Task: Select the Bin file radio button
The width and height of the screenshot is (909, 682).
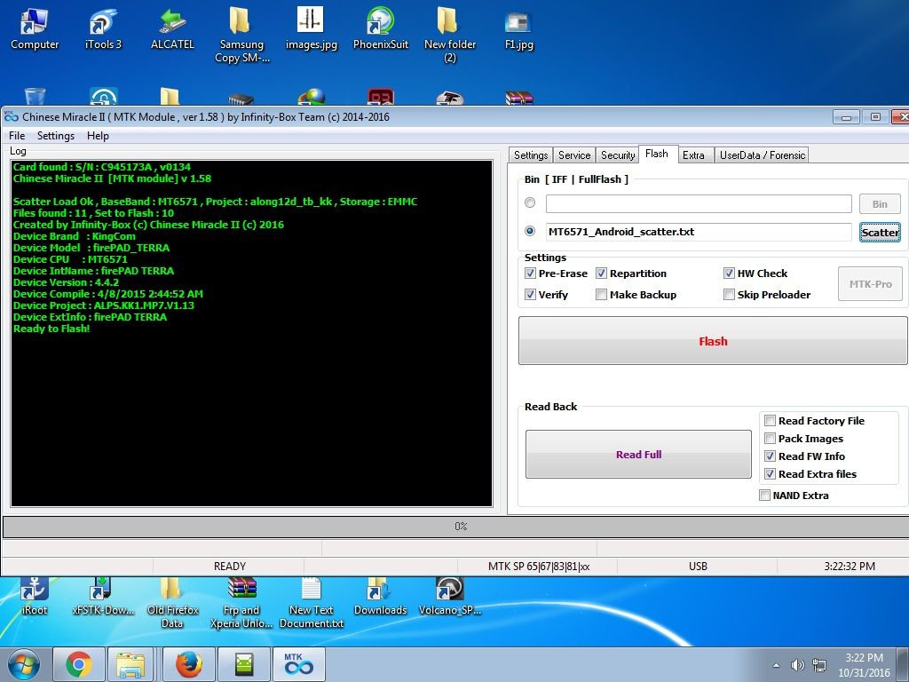Action: tap(531, 203)
